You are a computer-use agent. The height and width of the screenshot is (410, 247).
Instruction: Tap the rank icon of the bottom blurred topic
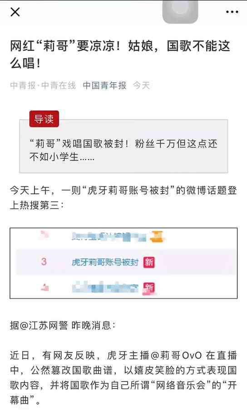tap(44, 287)
